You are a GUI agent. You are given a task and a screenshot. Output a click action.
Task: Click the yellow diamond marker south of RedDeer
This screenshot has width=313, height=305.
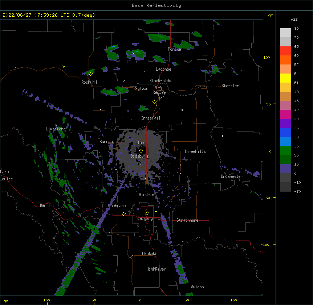(154, 102)
